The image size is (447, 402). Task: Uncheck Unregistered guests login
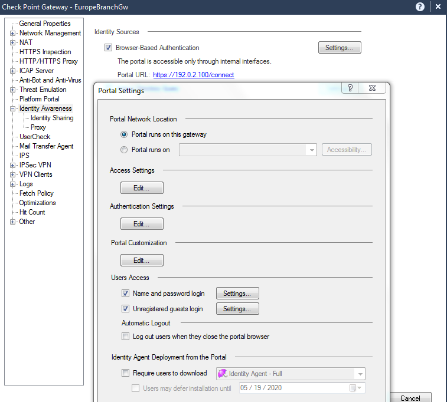[125, 309]
